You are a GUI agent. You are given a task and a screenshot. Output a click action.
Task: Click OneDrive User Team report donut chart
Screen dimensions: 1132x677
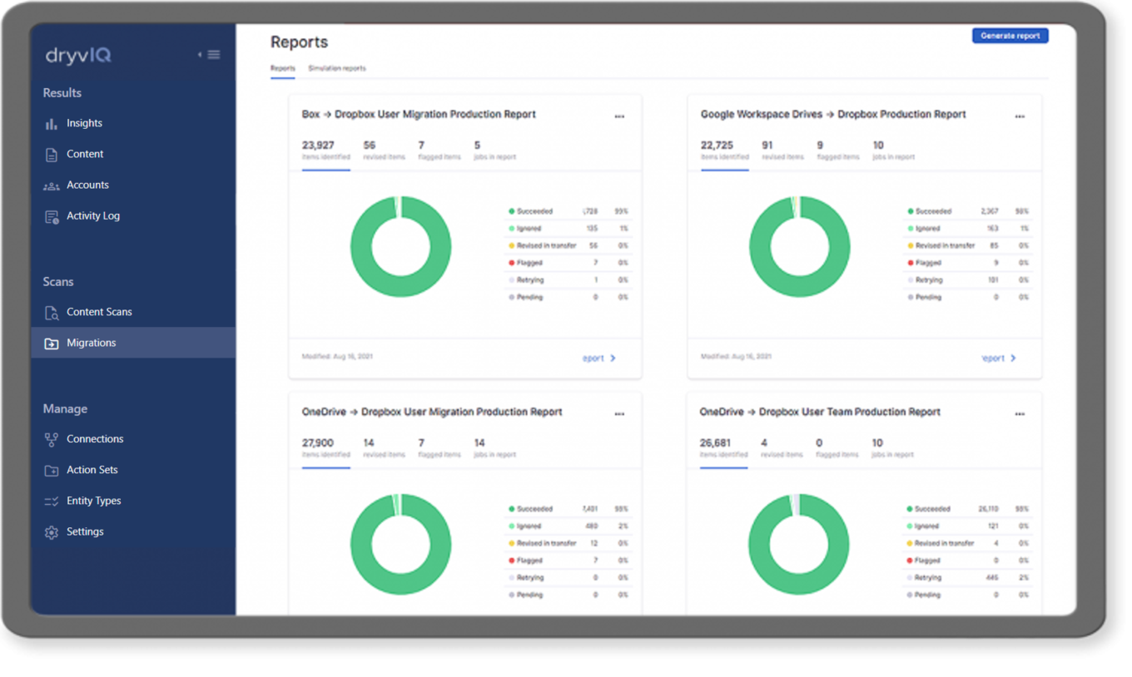click(x=799, y=544)
